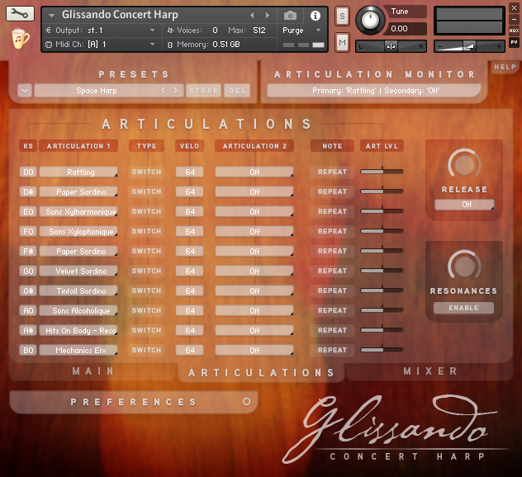The image size is (522, 477).
Task: Toggle Switch type for Rattling row
Action: [146, 172]
